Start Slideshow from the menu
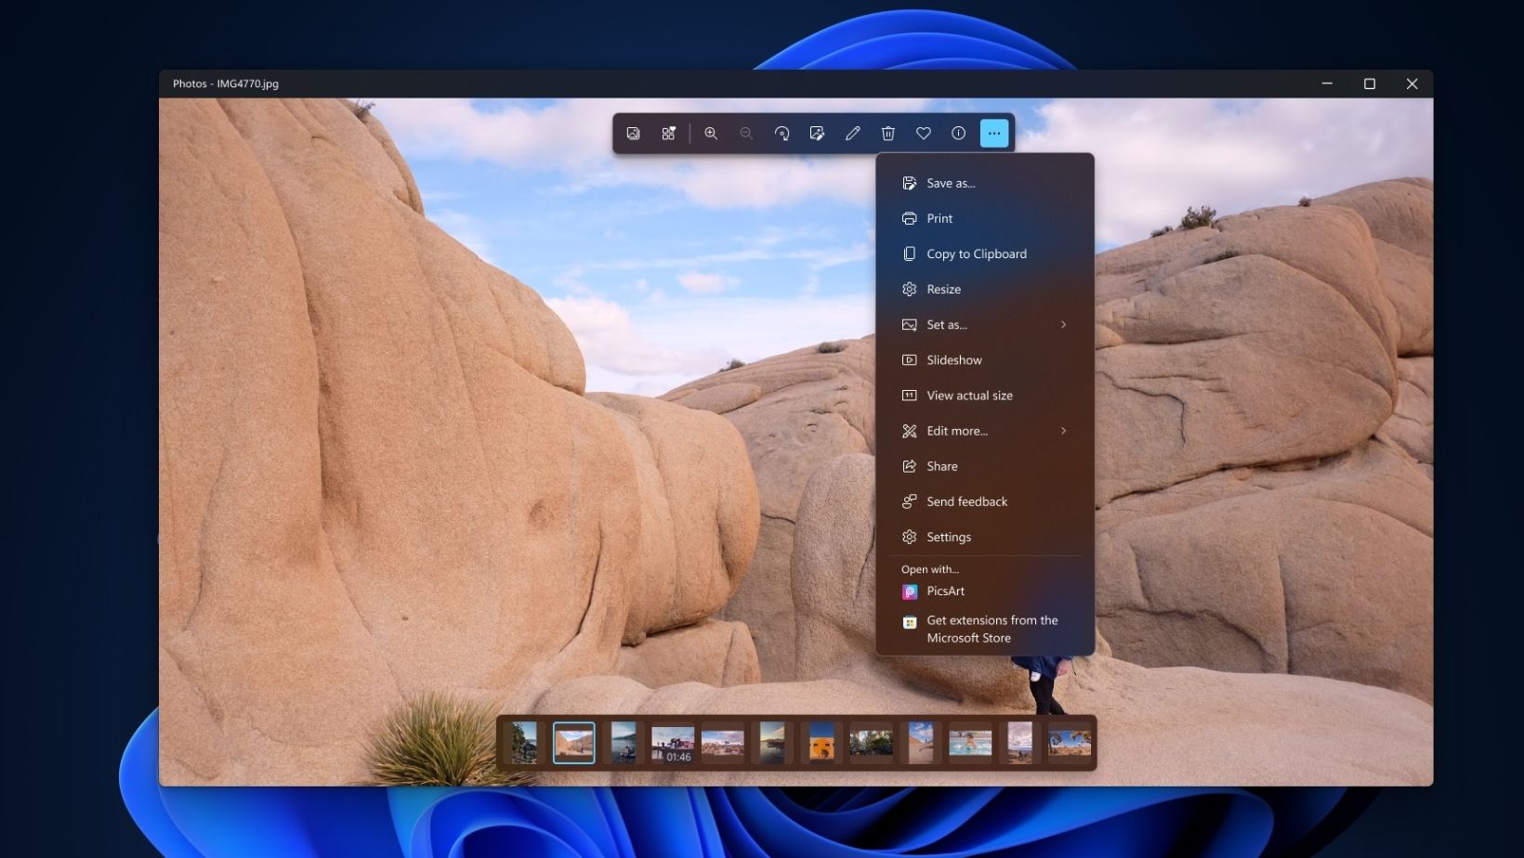1524x858 pixels. tap(953, 360)
